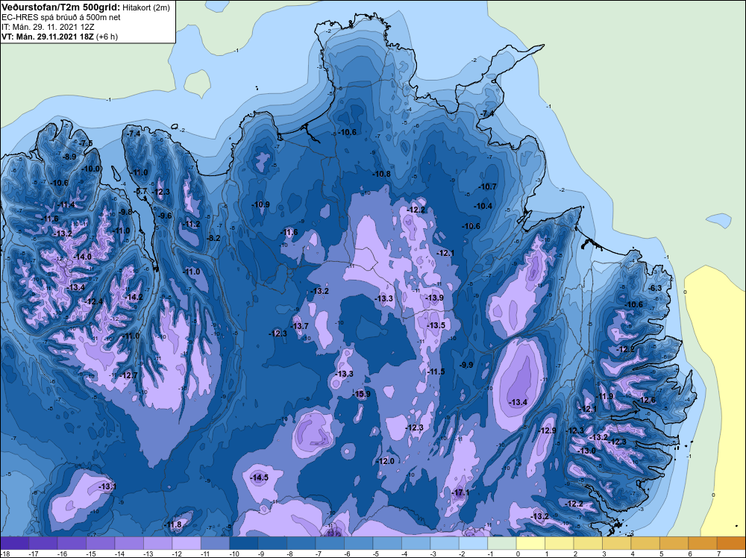Click the 'IT: Mán. 29. 11. 2021 12Z' line

(x=48, y=27)
